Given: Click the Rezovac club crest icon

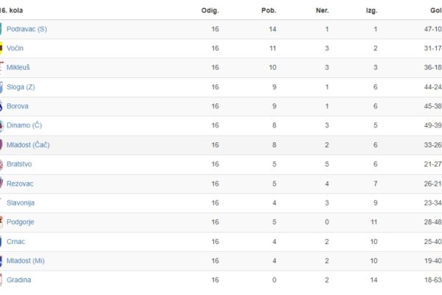Looking at the screenshot, I should click(1, 184).
